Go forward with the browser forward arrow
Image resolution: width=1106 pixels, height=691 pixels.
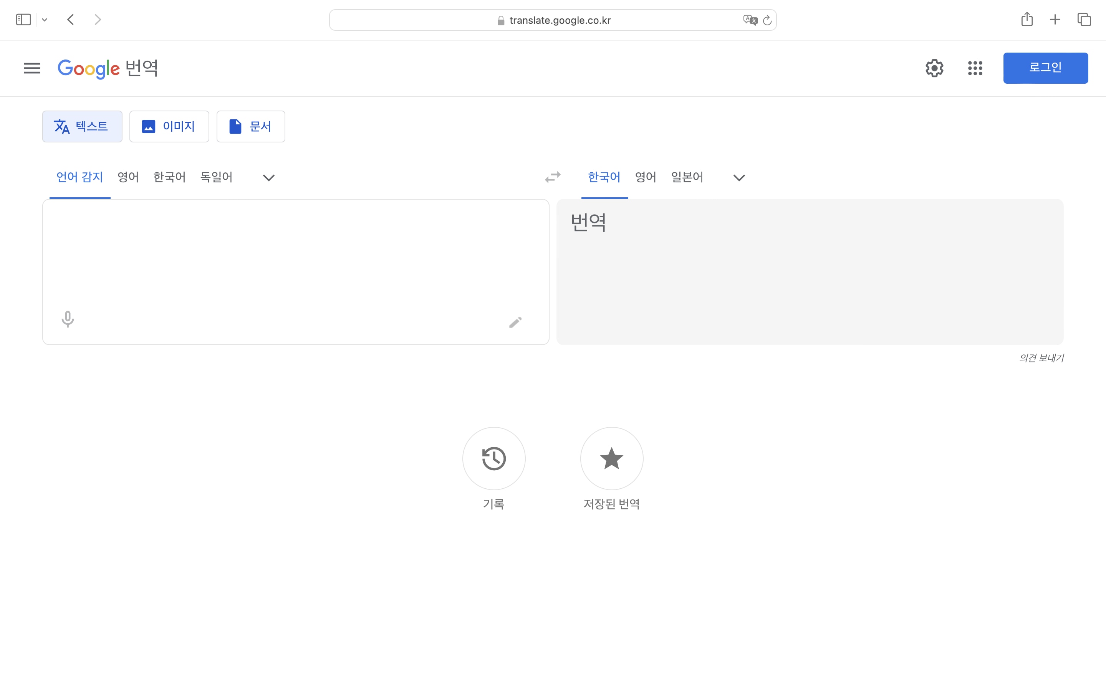click(x=97, y=20)
